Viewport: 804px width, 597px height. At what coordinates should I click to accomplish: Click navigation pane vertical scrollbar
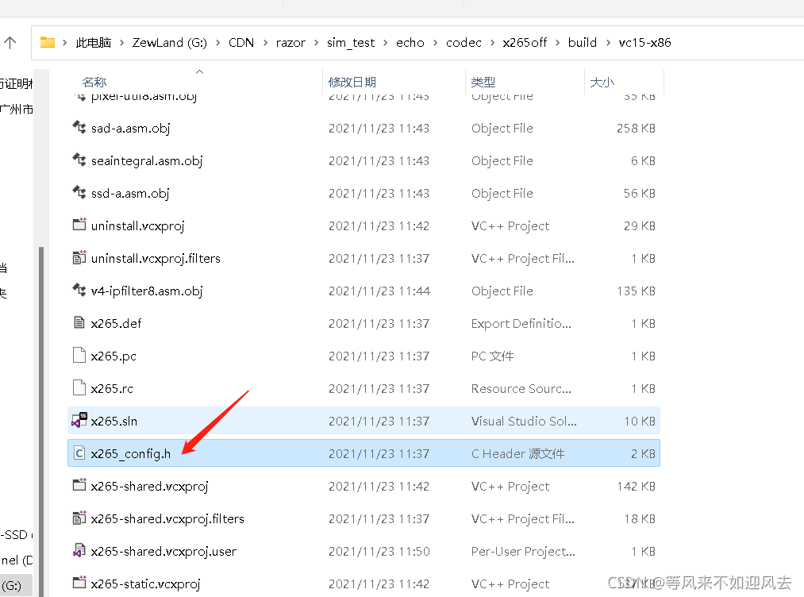point(41,421)
